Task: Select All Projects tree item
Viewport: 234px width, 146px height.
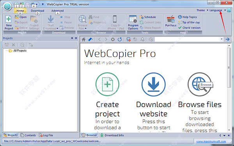Action: click(x=20, y=51)
